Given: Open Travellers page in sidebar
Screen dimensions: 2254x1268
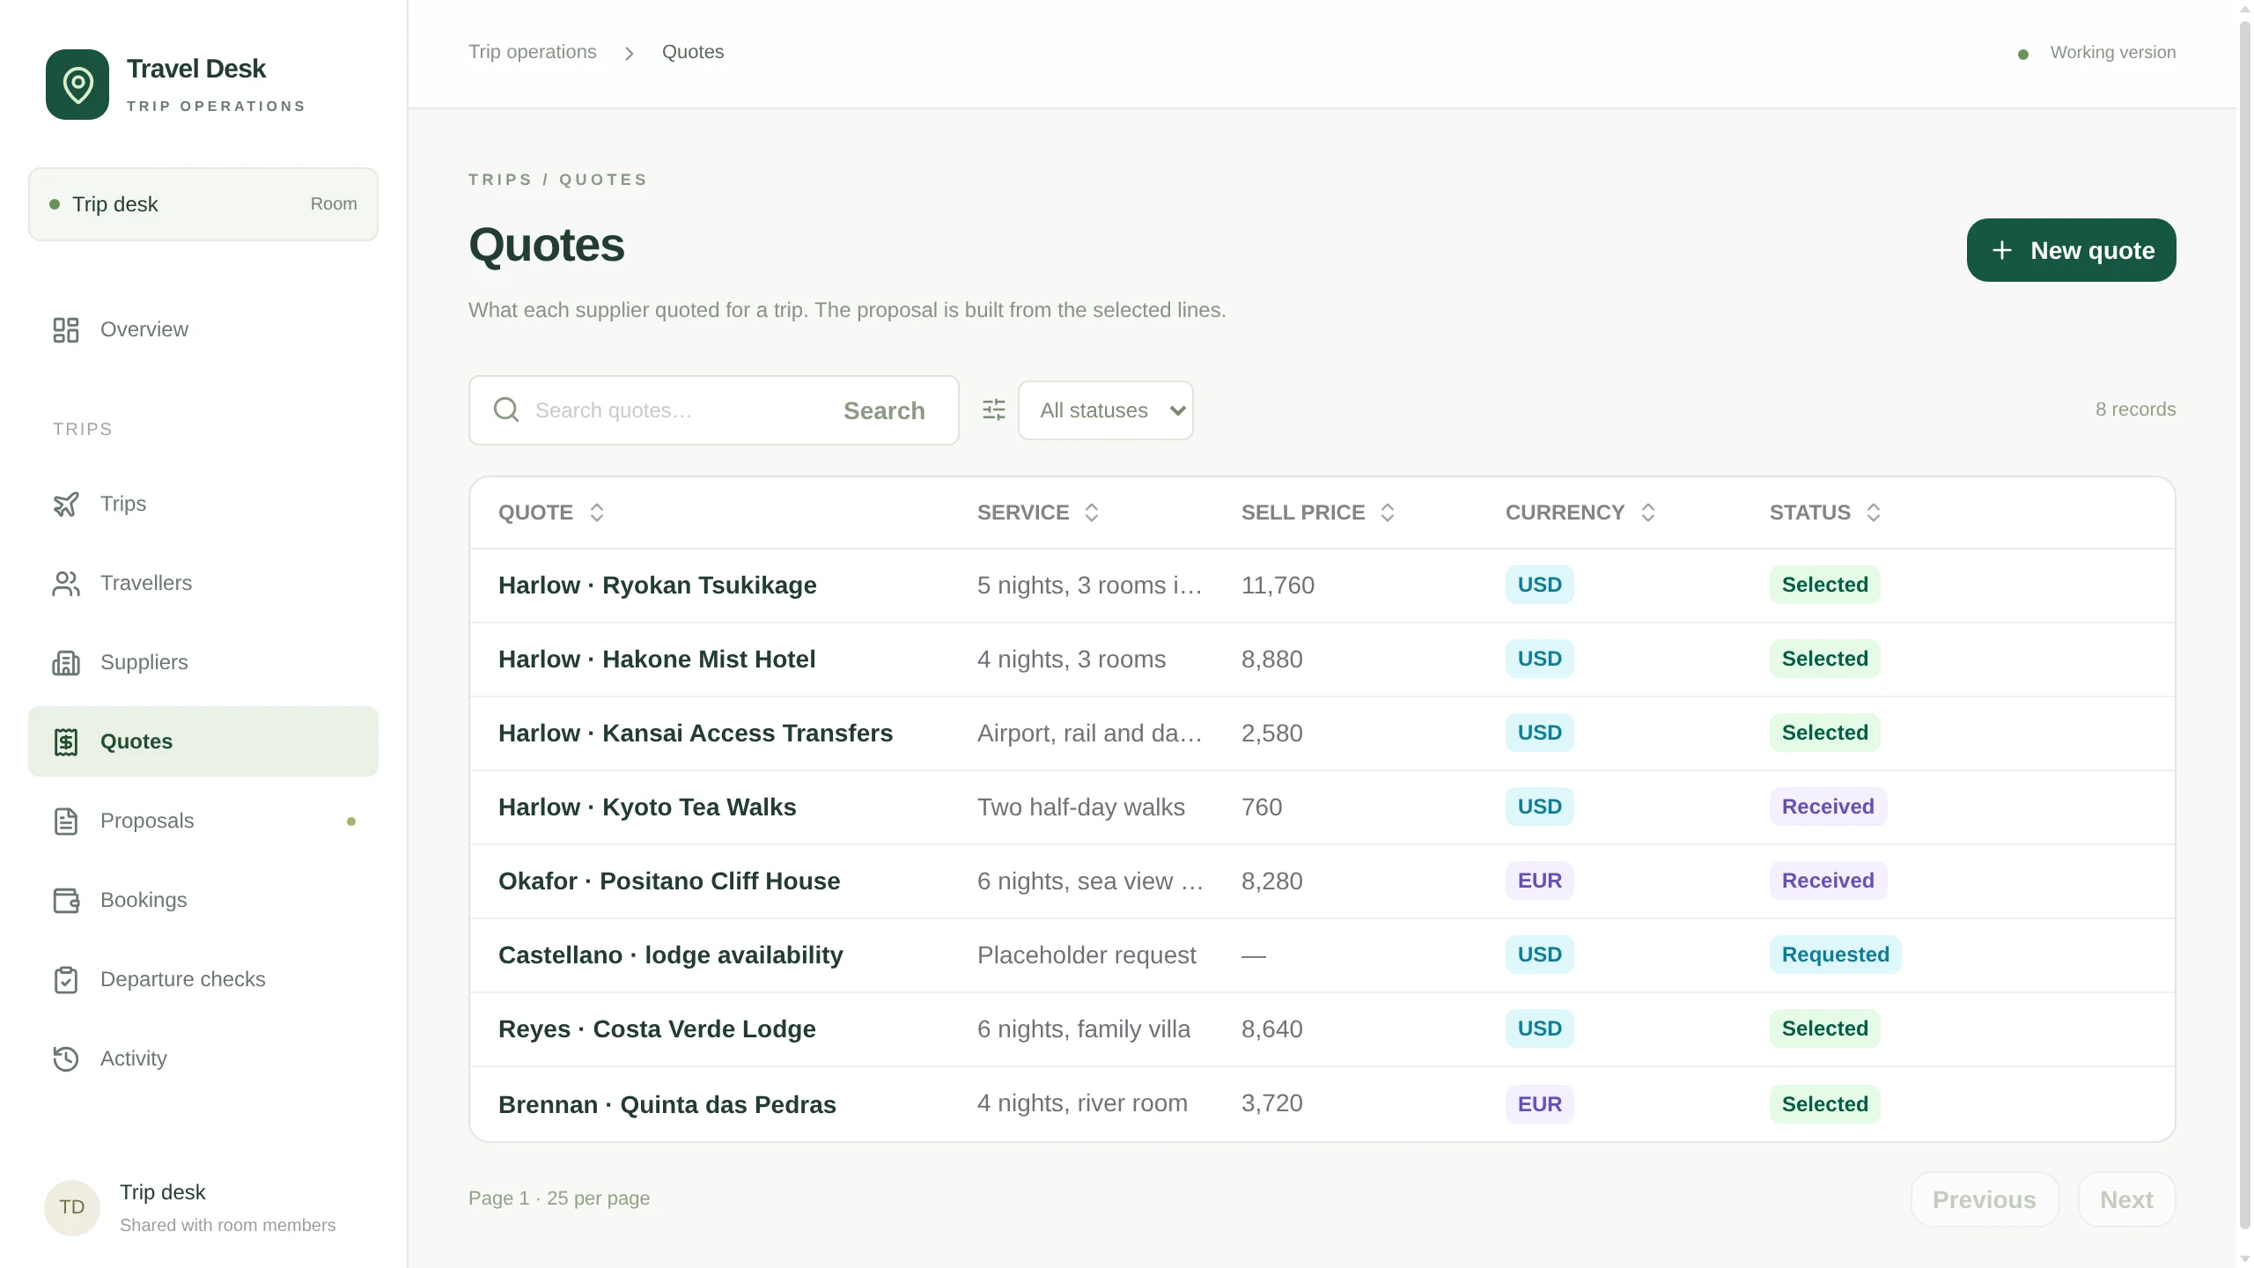Looking at the screenshot, I should [x=203, y=583].
